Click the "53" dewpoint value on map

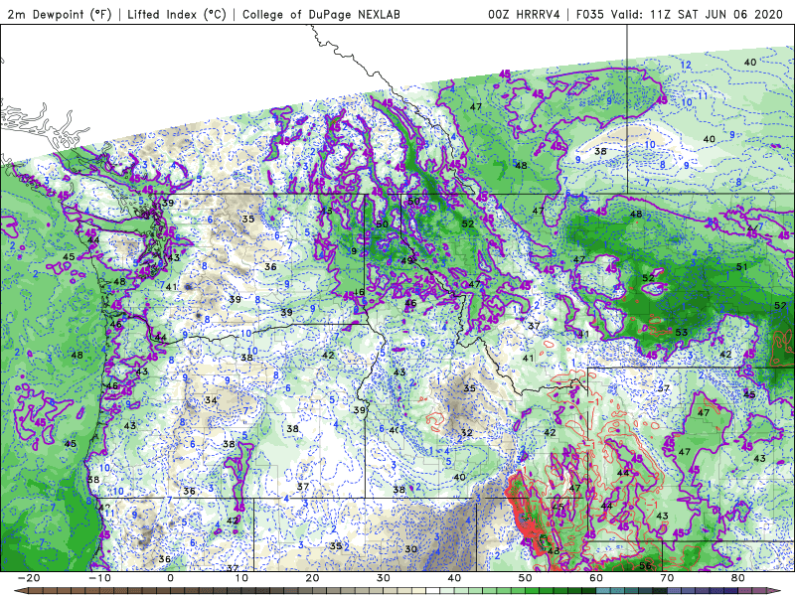tap(682, 333)
